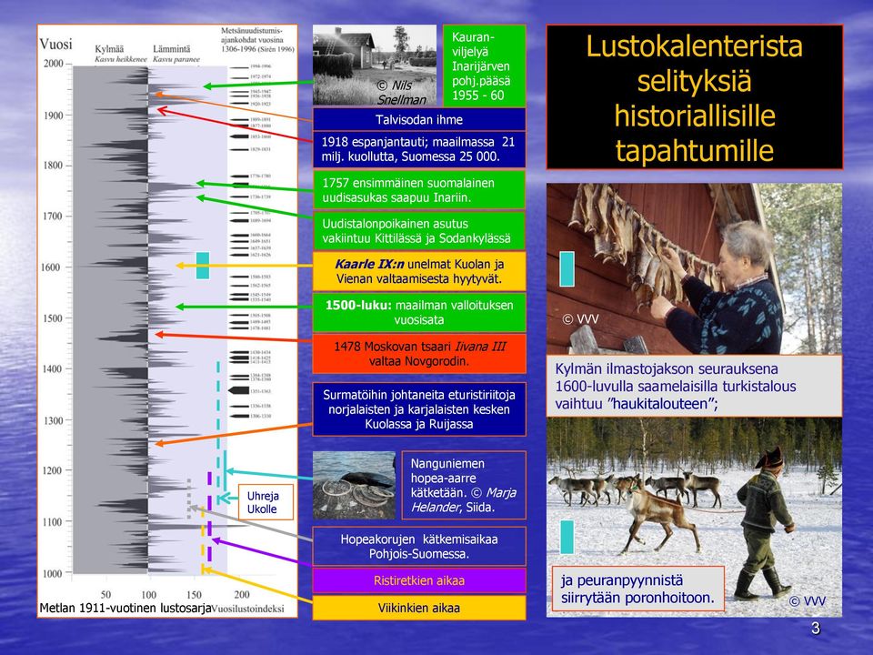Select '1757 ensimmäinen suomalainen uudisasukas' green box
873x655 pixels.
coord(419,190)
